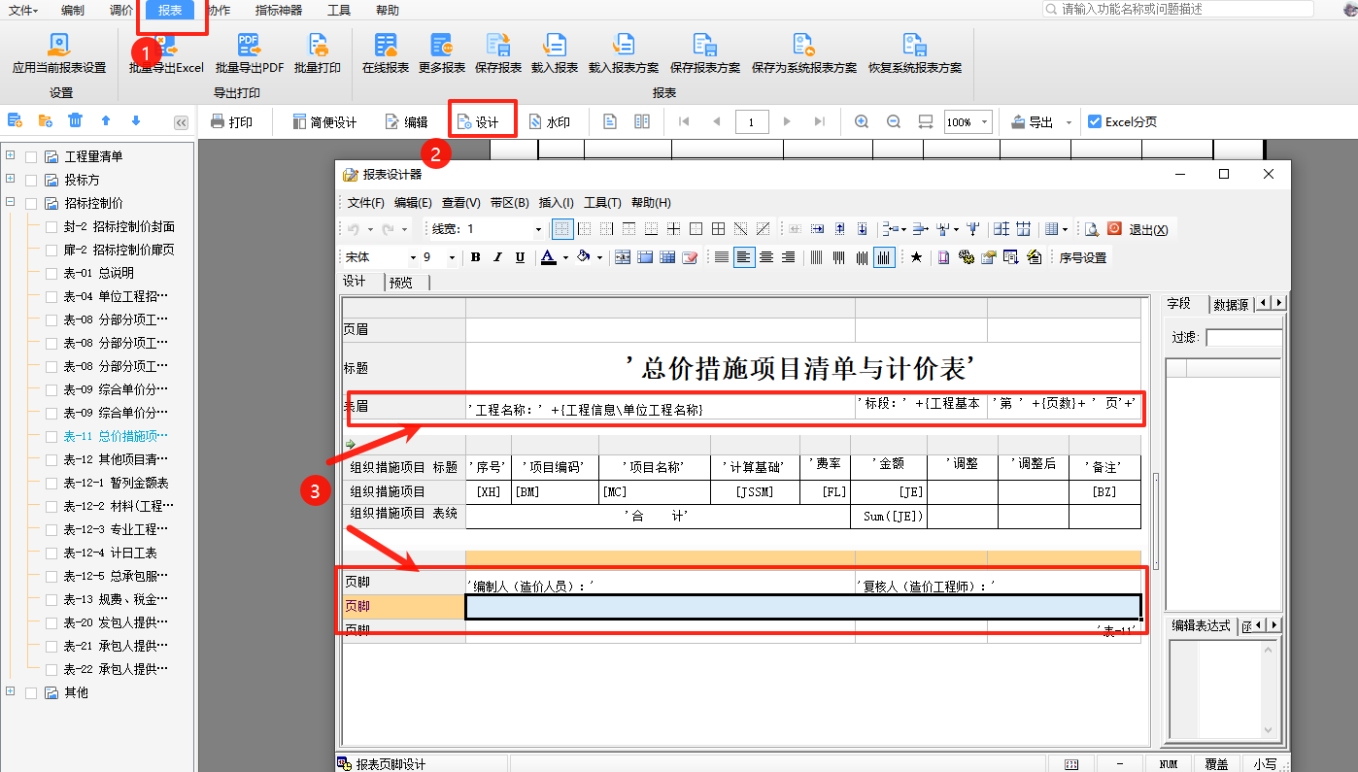Switch to the 数据源 tab
Viewport: 1358px width, 772px height.
tap(1231, 304)
